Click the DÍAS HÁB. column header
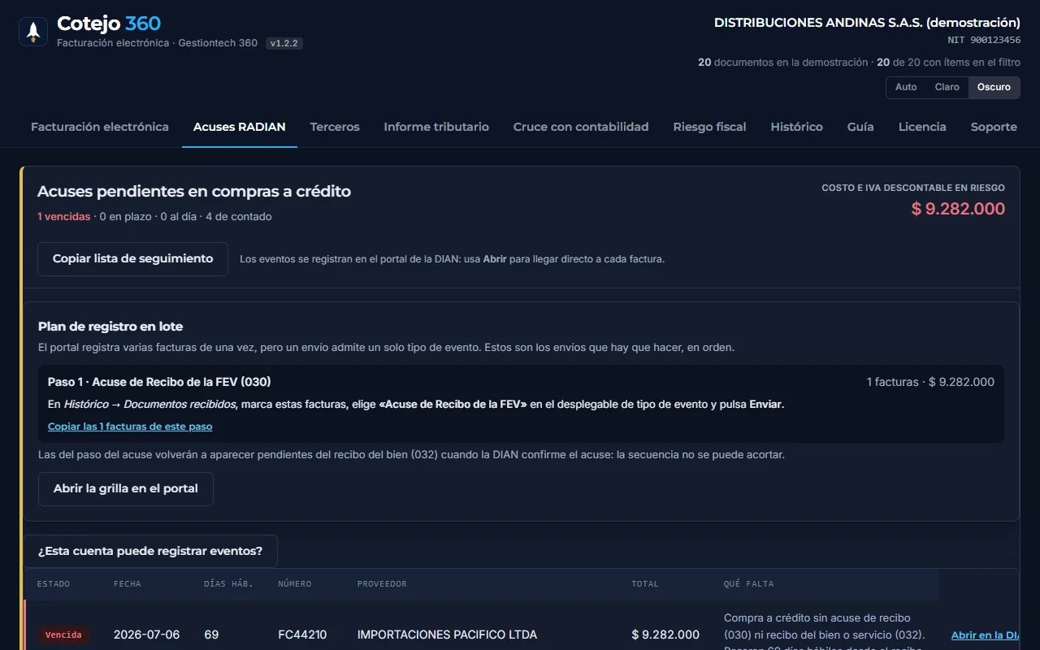Screen dimensions: 1040x650 tap(228, 583)
